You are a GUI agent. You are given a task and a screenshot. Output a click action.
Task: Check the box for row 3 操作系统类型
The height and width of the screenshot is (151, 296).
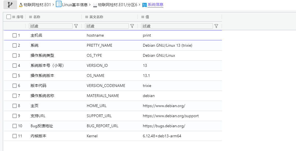tap(15, 55)
